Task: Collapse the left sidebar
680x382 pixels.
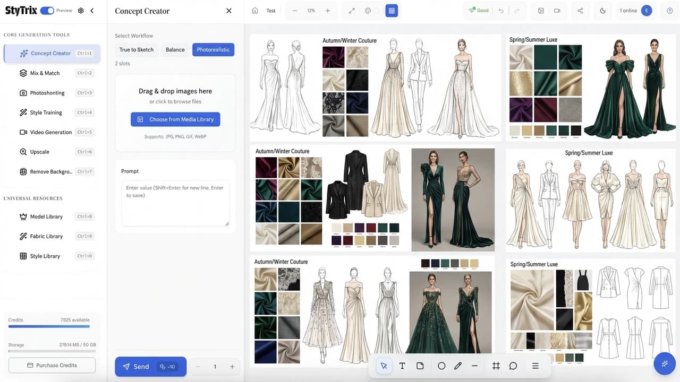Action: [x=91, y=10]
